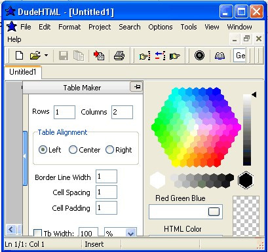268x252 pixels.
Task: Click the grayscale brightness gradient bar
Action: (247, 130)
